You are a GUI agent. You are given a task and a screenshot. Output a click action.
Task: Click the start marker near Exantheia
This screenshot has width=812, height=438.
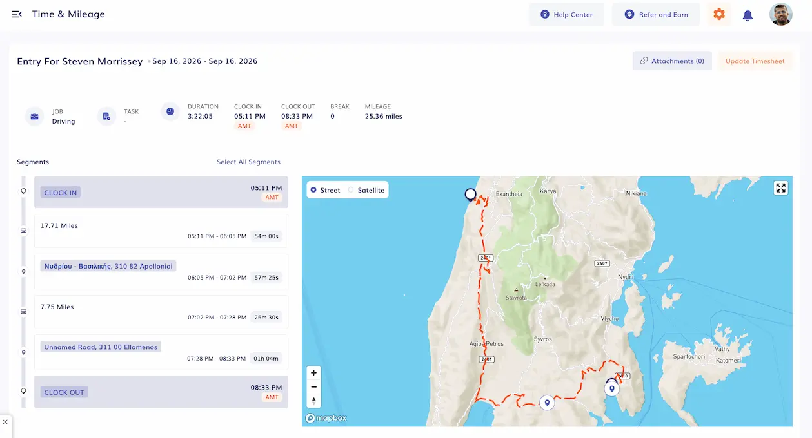[471, 195]
